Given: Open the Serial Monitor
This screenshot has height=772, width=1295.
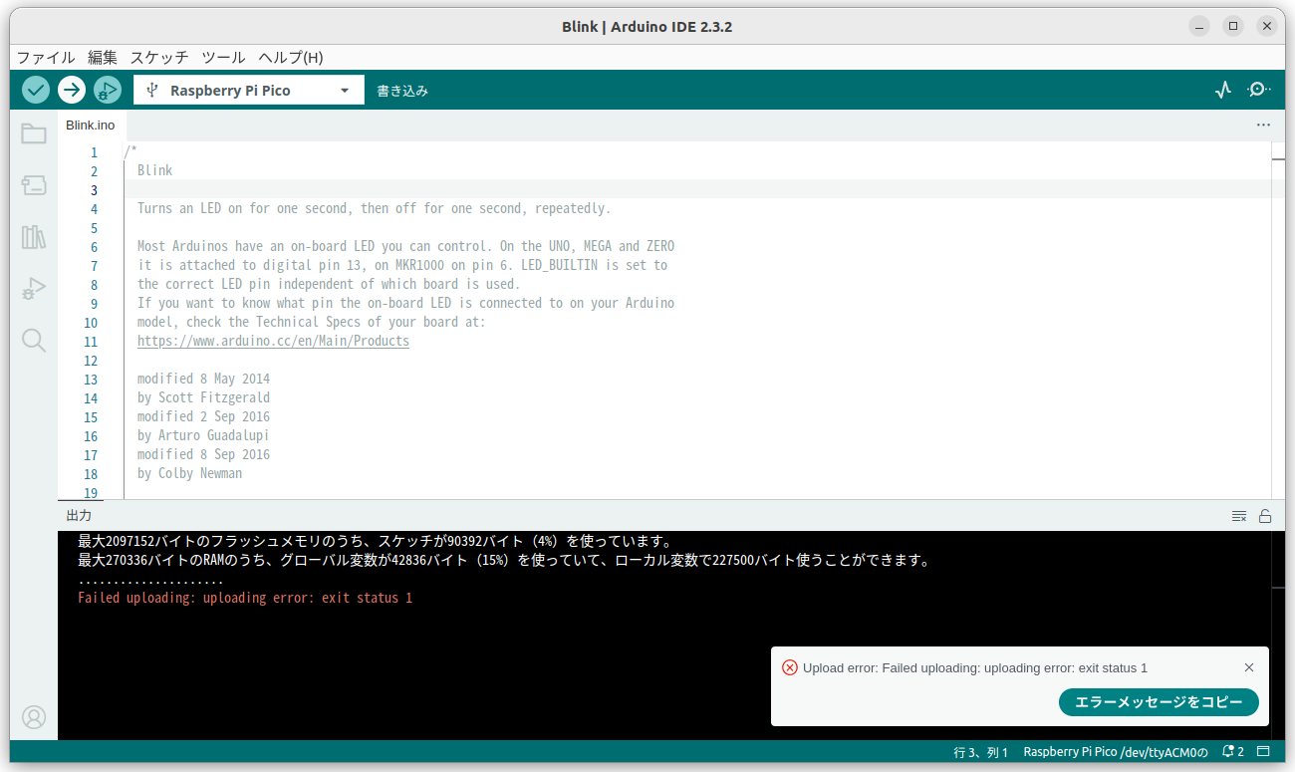Looking at the screenshot, I should coord(1258,90).
